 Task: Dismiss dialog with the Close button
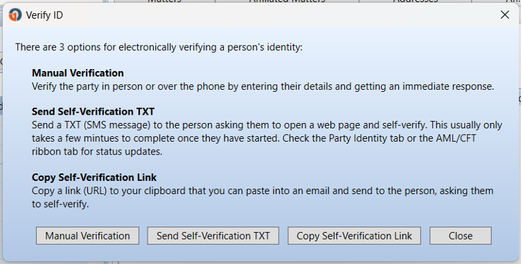(460, 236)
